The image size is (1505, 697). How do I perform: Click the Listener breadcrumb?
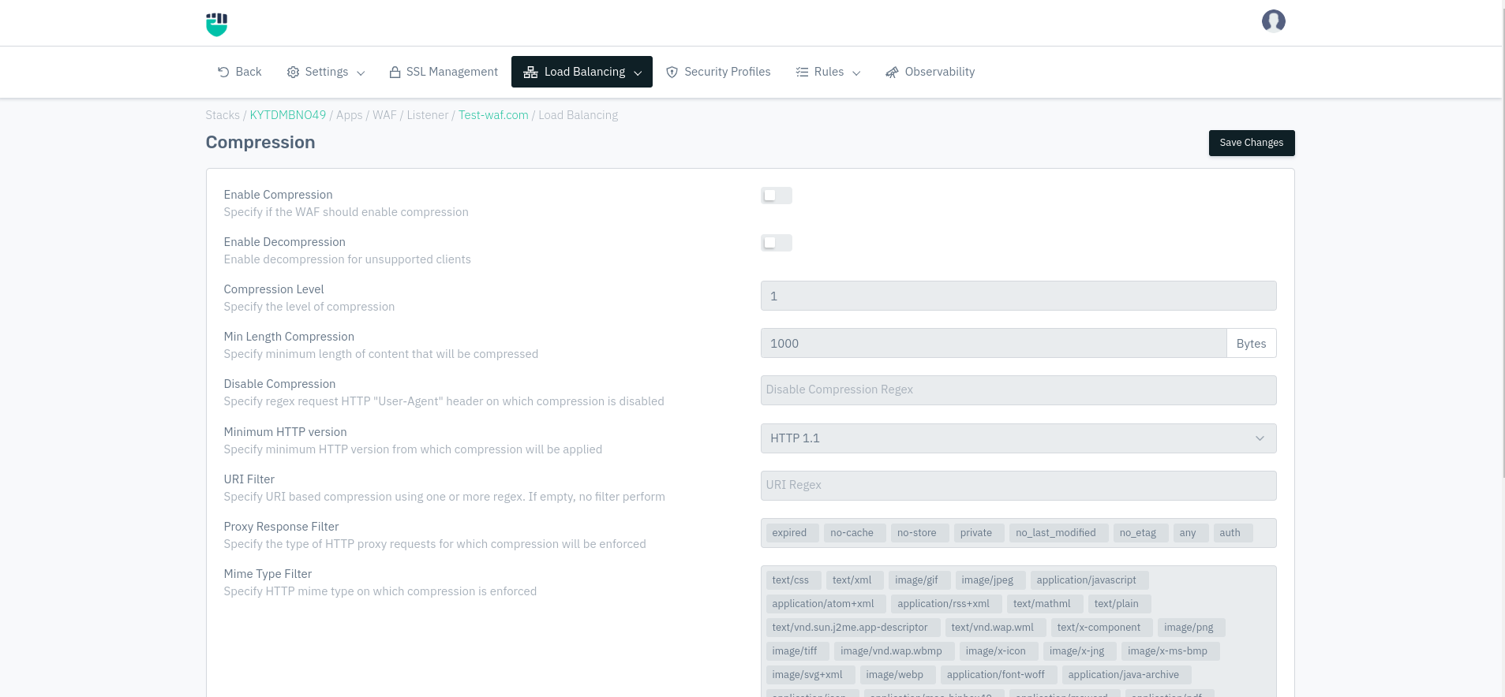428,115
